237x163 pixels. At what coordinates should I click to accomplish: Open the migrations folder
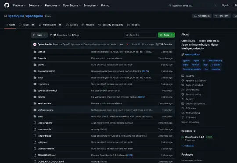tap(43, 84)
